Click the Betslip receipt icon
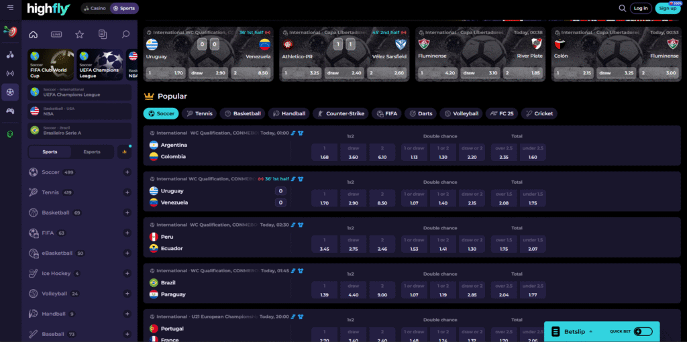The height and width of the screenshot is (342, 687). pyautogui.click(x=556, y=331)
